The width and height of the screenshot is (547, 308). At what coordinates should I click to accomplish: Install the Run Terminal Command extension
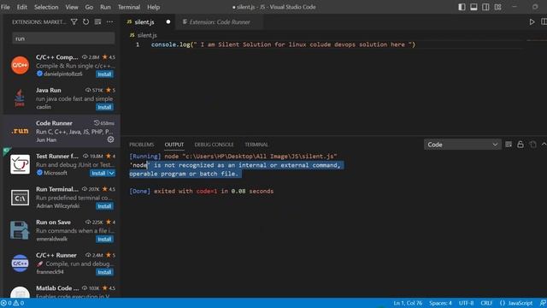(104, 206)
